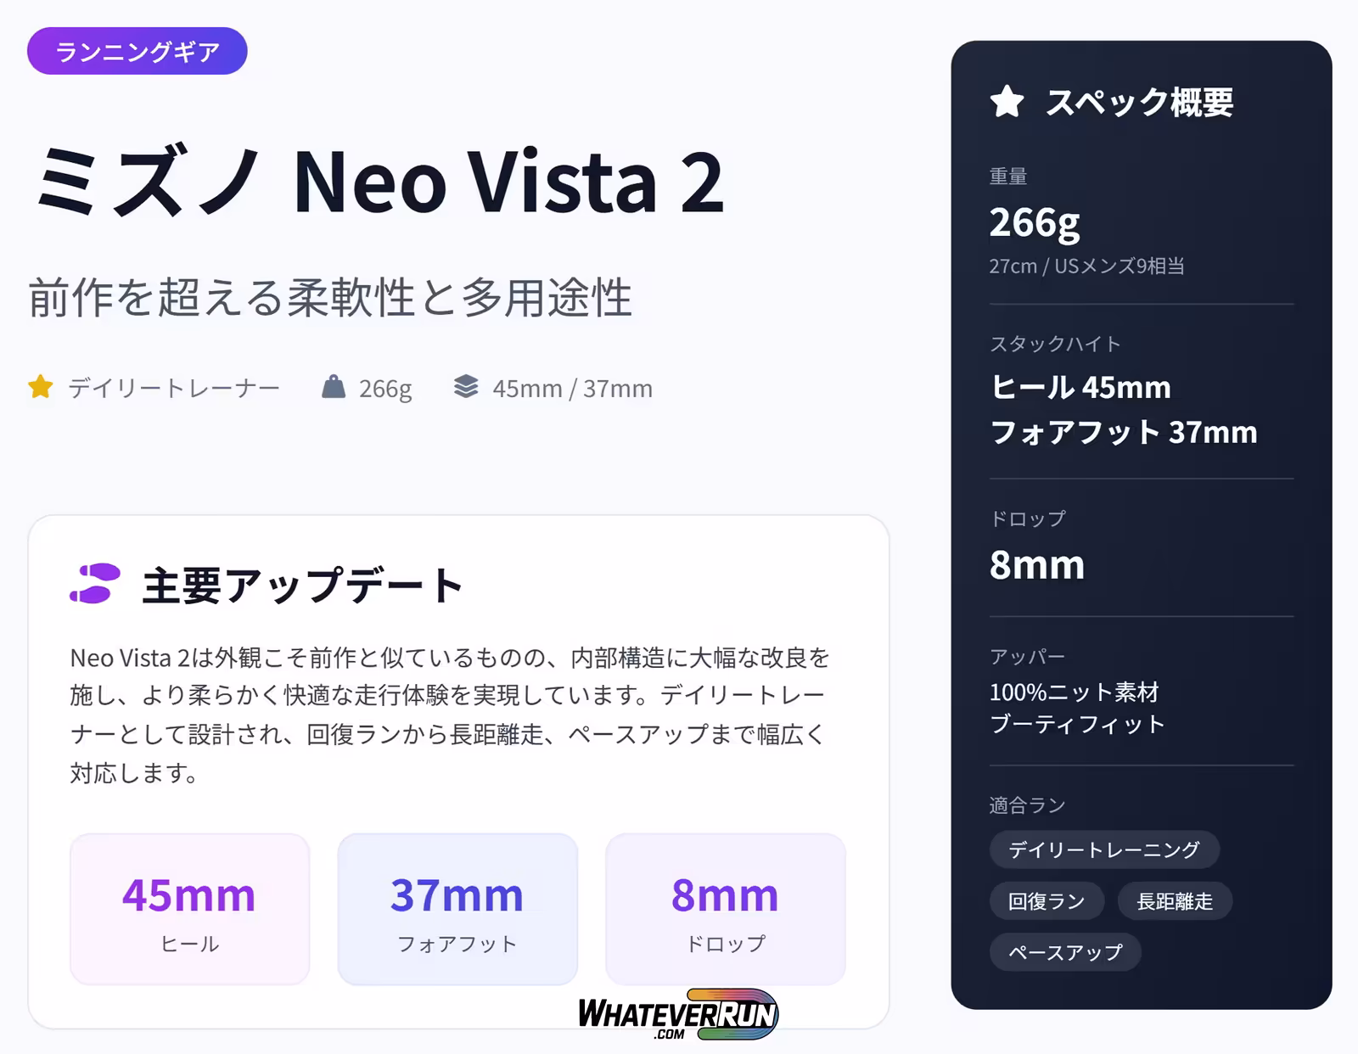
Task: Click the ミズノ Neo Vista 2 title
Action: 379,182
